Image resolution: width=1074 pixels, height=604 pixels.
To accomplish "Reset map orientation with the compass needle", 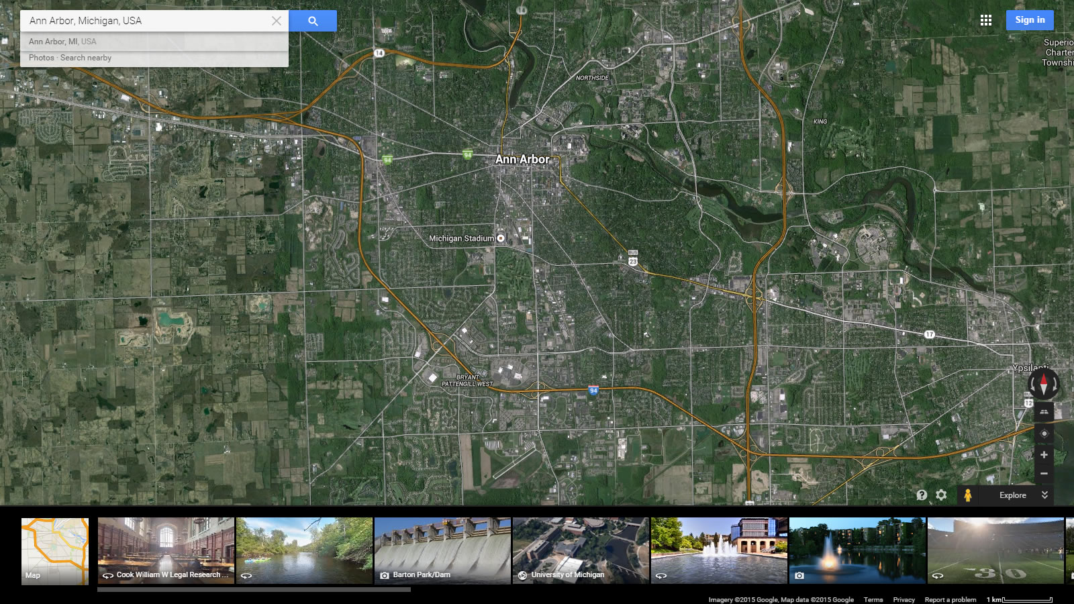I will tap(1043, 385).
